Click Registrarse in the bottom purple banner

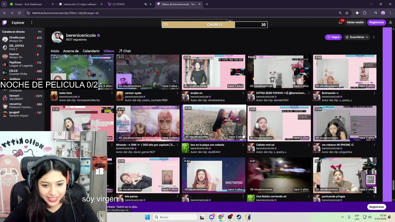point(376,207)
